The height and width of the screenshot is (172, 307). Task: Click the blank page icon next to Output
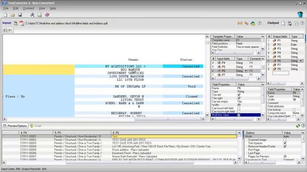tap(283, 23)
